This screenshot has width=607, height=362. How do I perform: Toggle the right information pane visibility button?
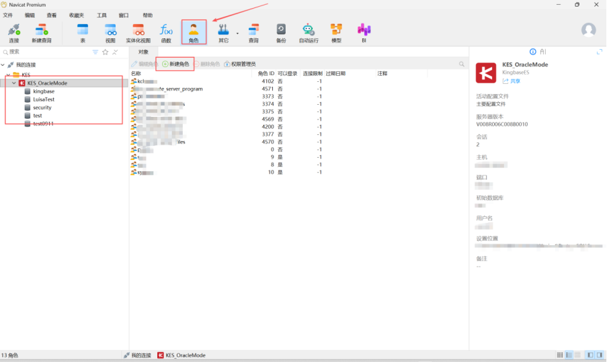(599, 355)
